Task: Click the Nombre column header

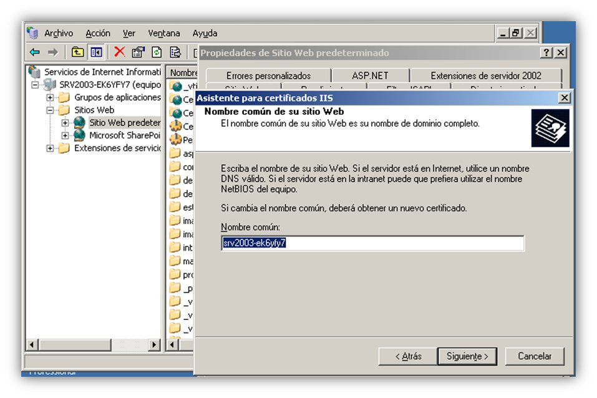Action: (183, 72)
